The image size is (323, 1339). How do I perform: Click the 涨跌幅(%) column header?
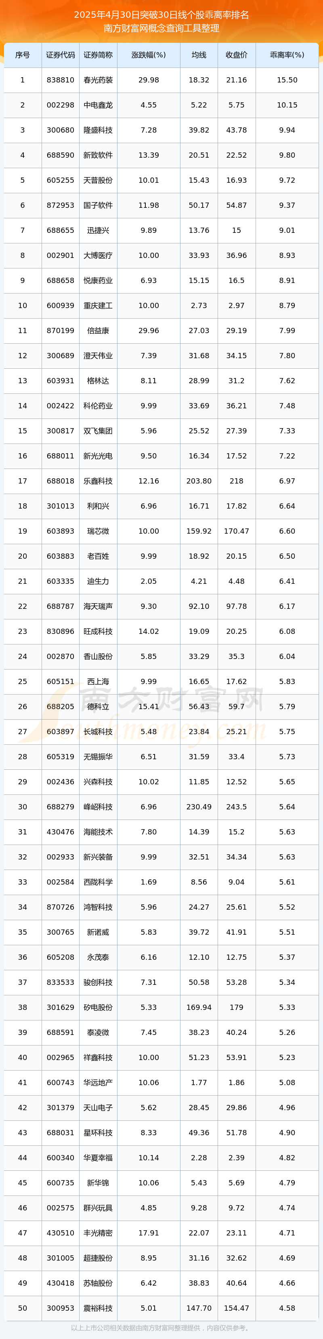click(149, 55)
